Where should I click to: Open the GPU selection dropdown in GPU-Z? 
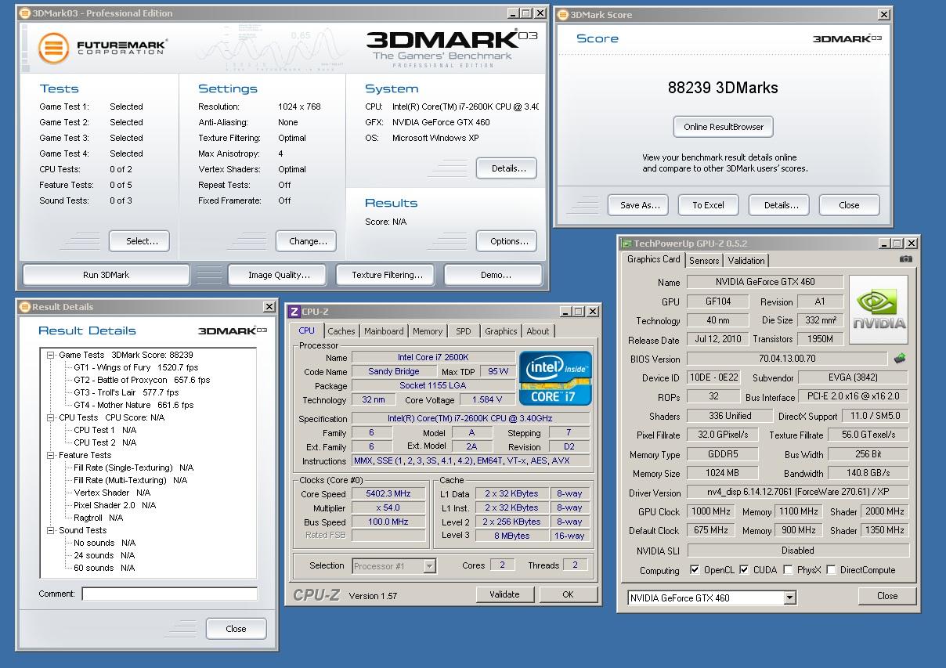click(789, 598)
